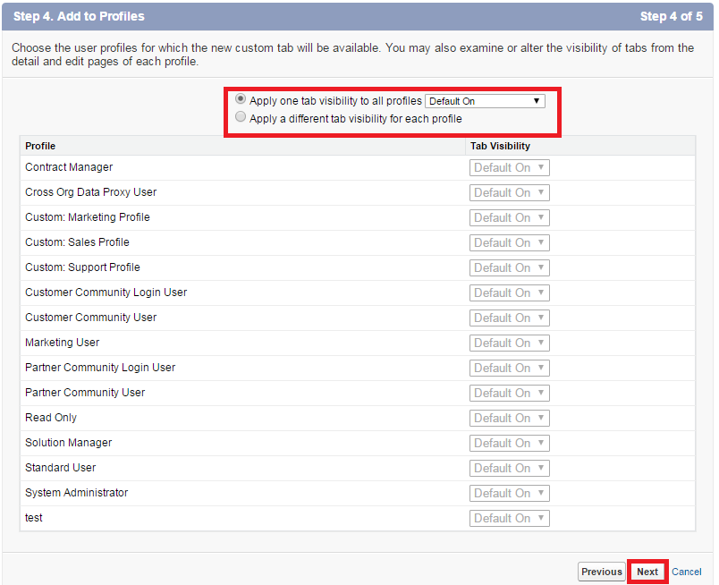
Task: Click the Cross Org Data Proxy User name
Action: (91, 192)
